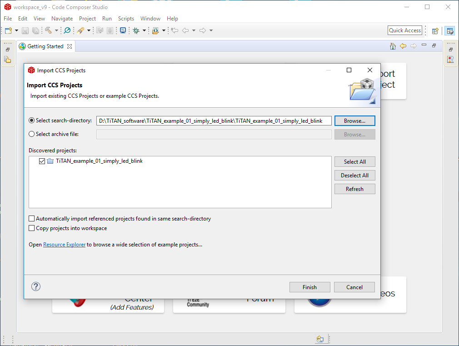Click the New wizard toolbar icon
Image resolution: width=459 pixels, height=346 pixels.
pos(8,30)
